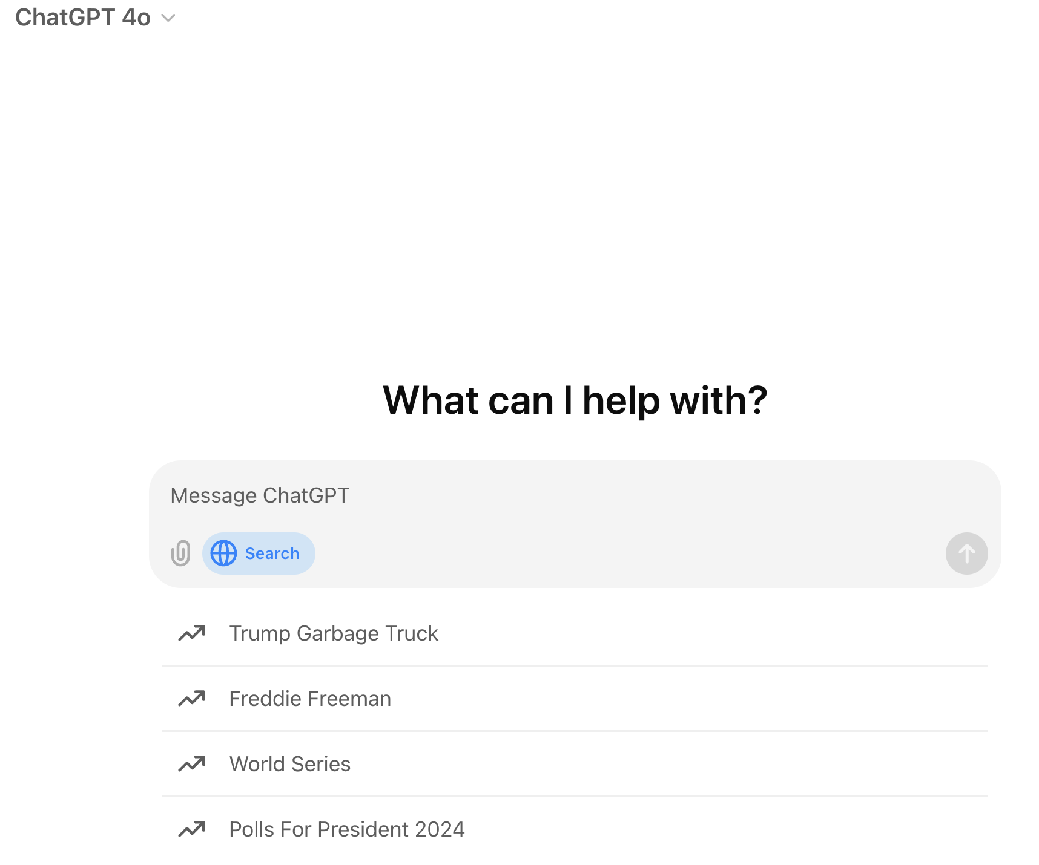Click the trending icon beside Trump Garbage Truck
This screenshot has height=865, width=1039.
click(192, 633)
